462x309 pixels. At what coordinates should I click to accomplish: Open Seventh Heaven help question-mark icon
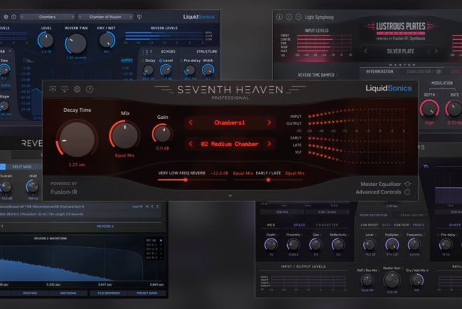pos(90,89)
